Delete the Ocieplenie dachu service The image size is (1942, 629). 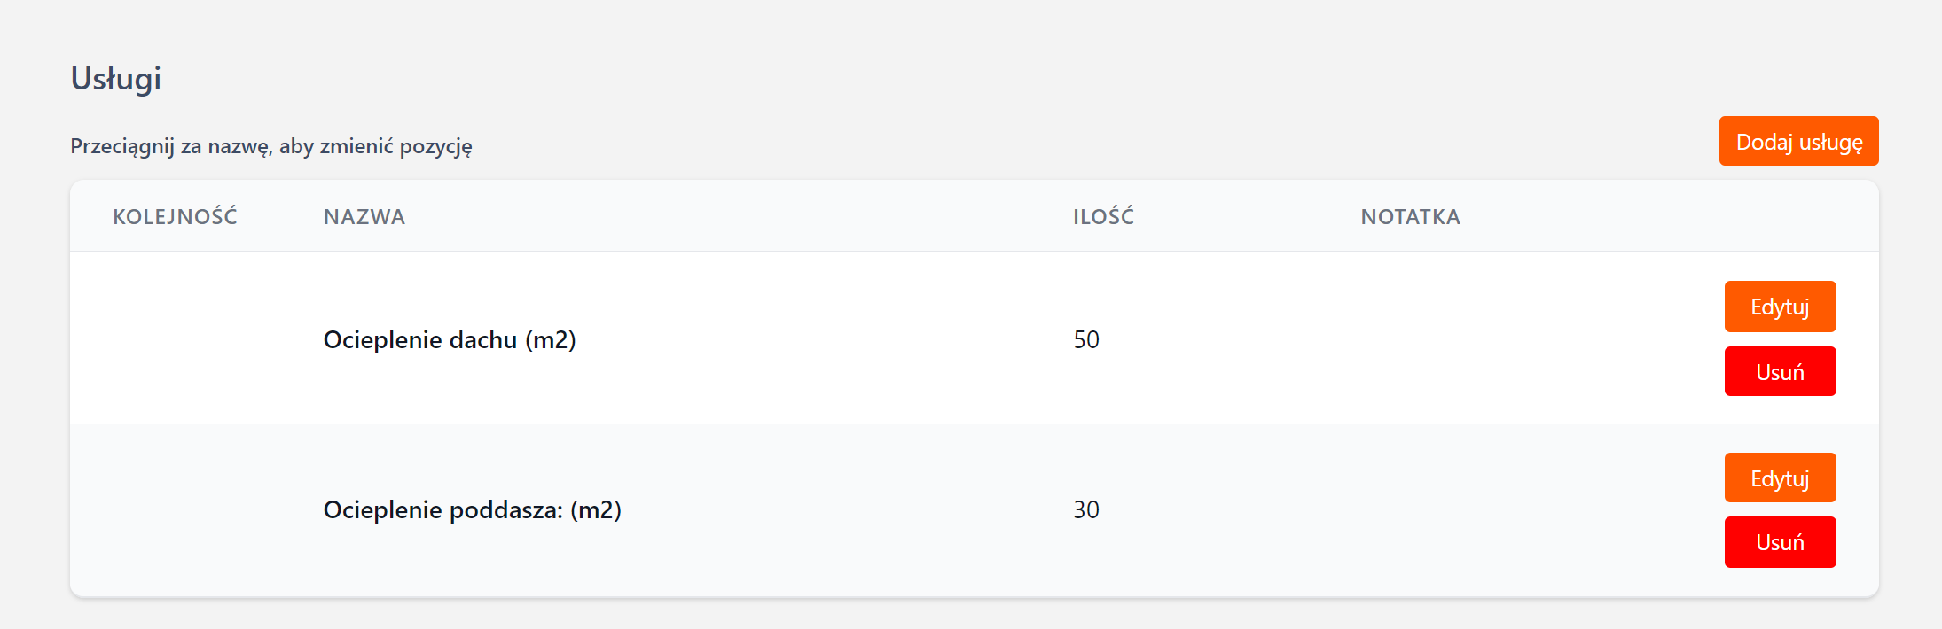(x=1780, y=372)
